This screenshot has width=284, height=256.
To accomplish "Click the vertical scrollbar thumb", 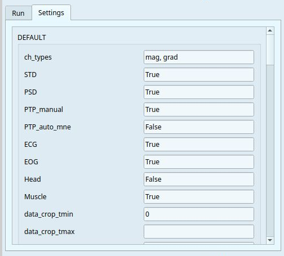I will (x=270, y=50).
